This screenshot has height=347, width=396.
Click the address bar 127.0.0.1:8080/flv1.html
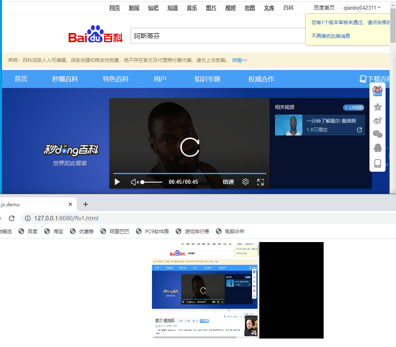point(66,218)
